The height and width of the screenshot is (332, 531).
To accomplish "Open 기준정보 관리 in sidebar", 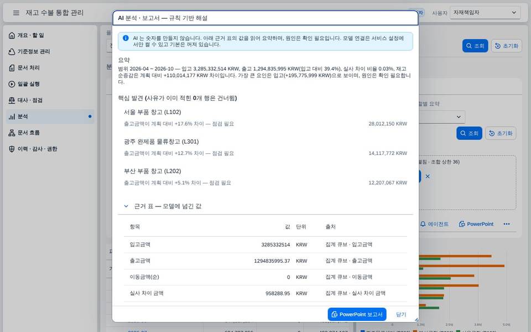I will pyautogui.click(x=50, y=51).
